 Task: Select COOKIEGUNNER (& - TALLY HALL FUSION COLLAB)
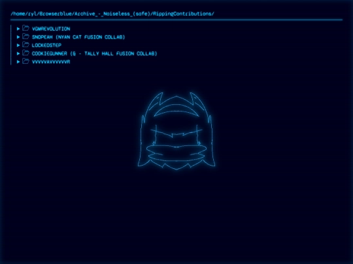coord(94,53)
